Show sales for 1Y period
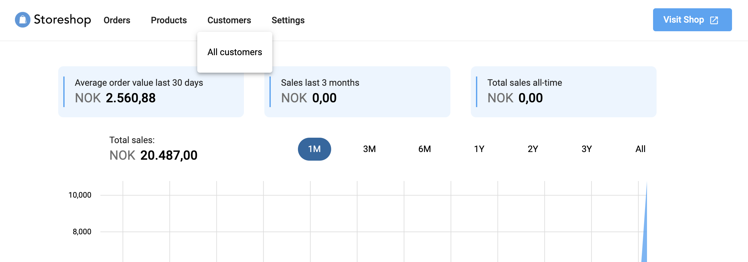Screen dimensions: 748x262 tap(479, 149)
